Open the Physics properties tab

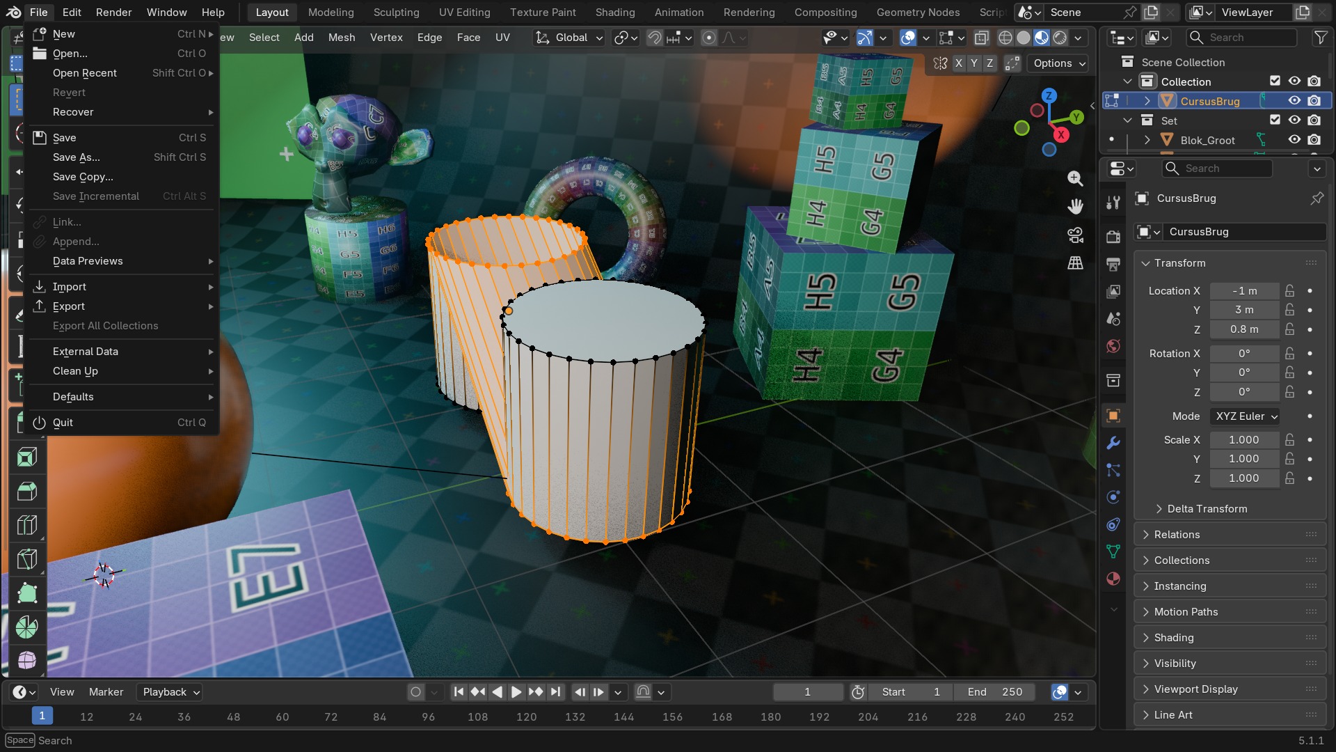1113,497
